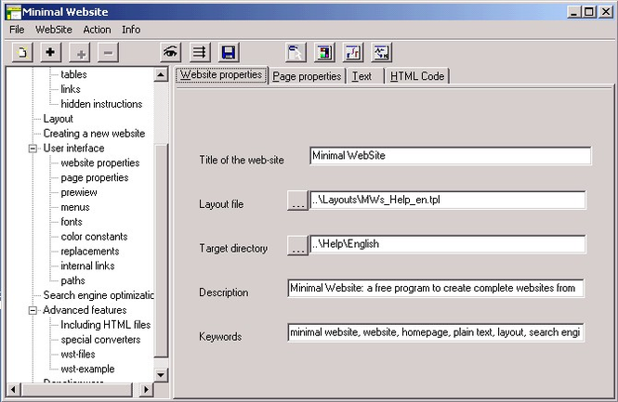
Task: Browse for the Layout file
Action: [297, 201]
